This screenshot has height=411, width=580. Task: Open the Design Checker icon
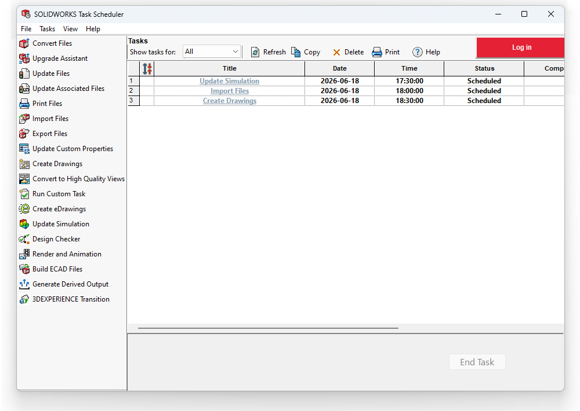click(24, 239)
